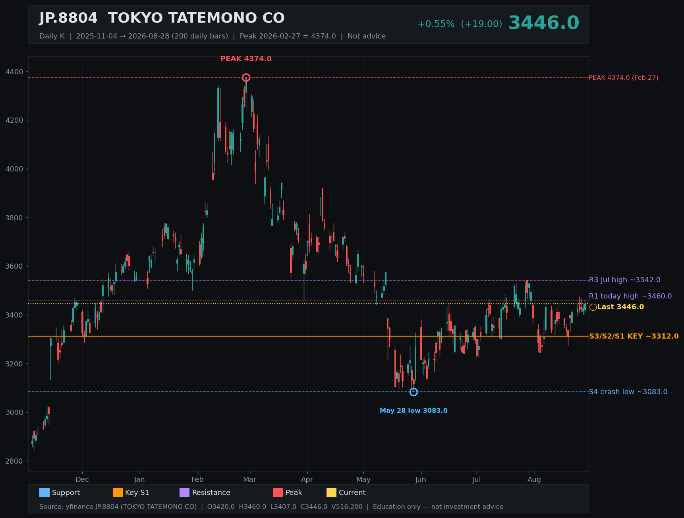Click the May x-axis month label

363,479
